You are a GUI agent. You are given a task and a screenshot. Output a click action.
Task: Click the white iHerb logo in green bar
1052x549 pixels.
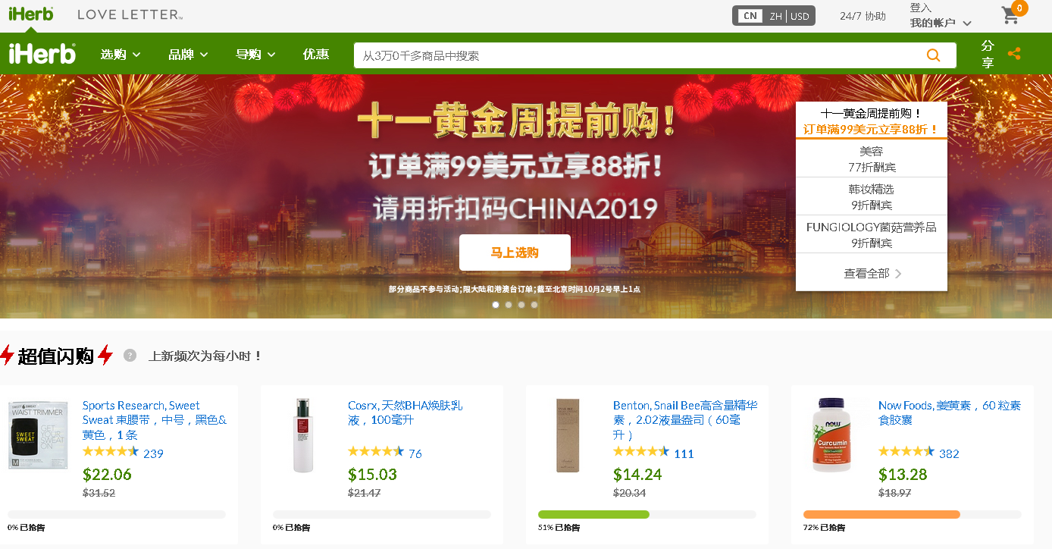pyautogui.click(x=42, y=54)
